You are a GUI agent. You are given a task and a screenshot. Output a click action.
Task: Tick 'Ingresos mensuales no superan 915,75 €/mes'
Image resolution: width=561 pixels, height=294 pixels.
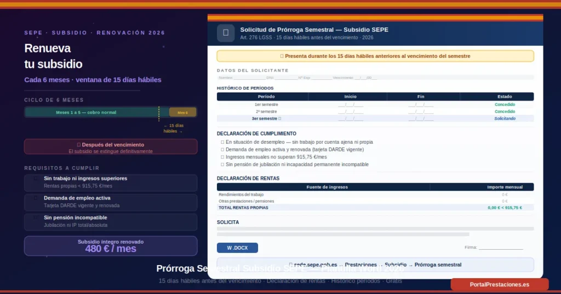(222, 157)
